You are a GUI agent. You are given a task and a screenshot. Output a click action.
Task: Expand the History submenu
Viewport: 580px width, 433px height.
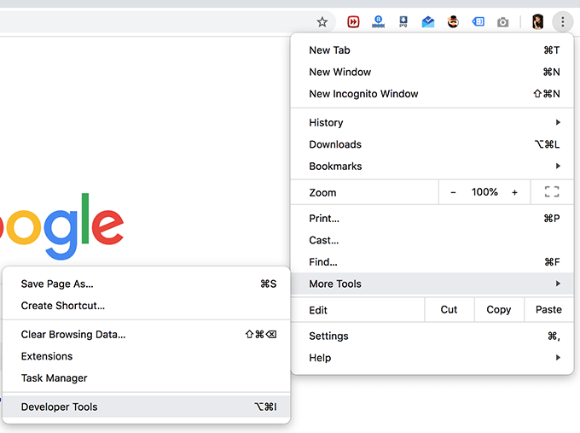(x=432, y=123)
